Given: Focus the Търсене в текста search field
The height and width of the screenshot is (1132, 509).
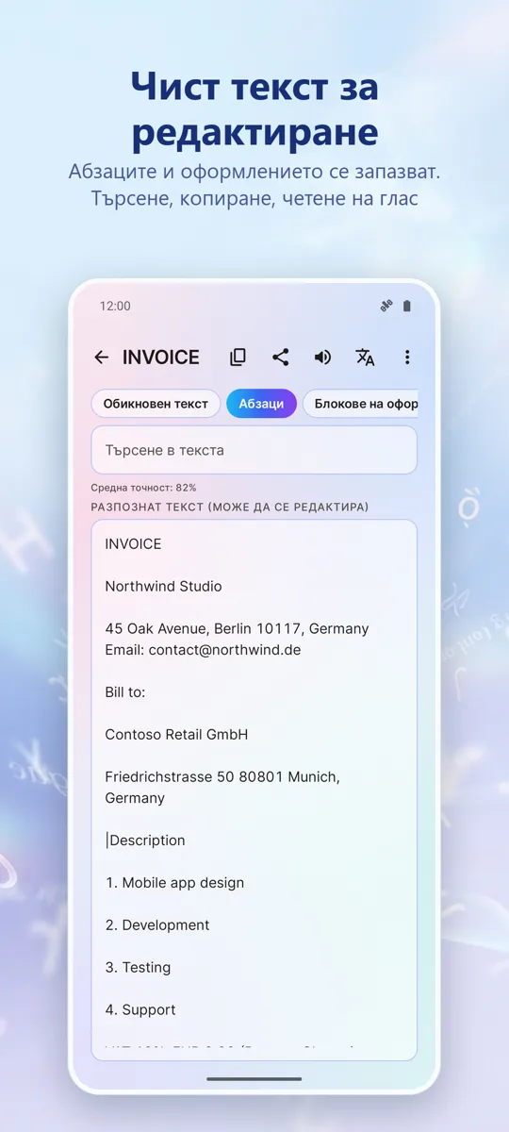Looking at the screenshot, I should [x=254, y=450].
